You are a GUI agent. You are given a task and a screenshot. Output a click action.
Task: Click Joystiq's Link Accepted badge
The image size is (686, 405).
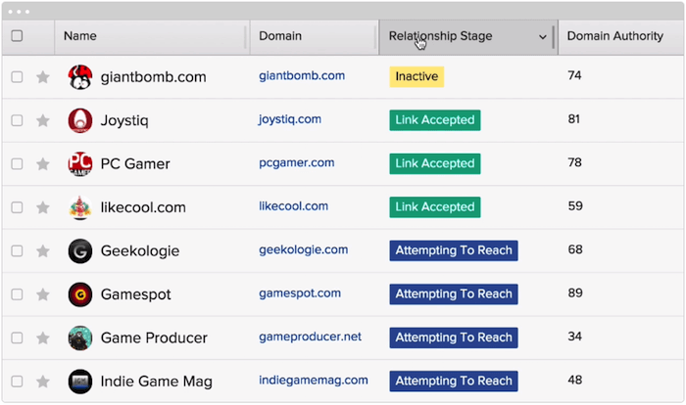435,120
